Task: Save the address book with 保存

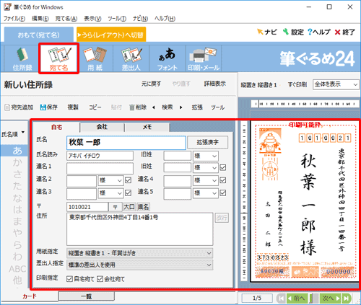Action: (49, 107)
